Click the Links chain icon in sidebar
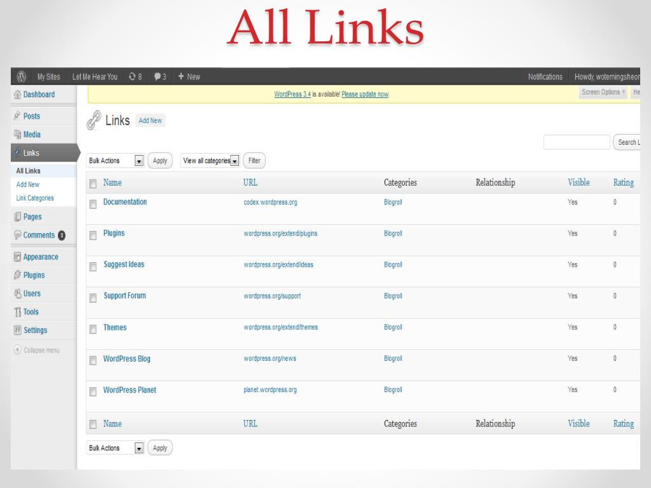Viewport: 651px width, 488px height. [17, 152]
